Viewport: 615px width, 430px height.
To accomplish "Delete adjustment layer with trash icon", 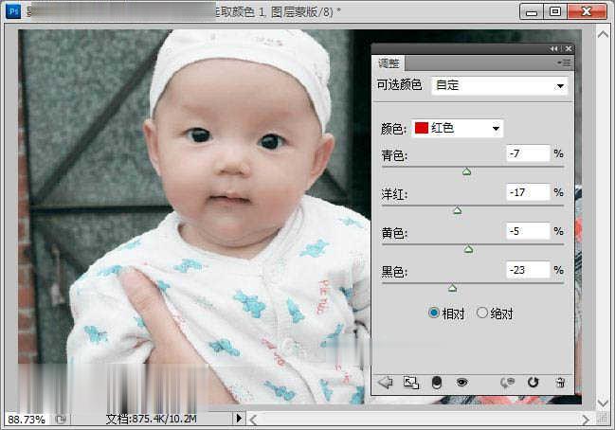I will pyautogui.click(x=560, y=383).
